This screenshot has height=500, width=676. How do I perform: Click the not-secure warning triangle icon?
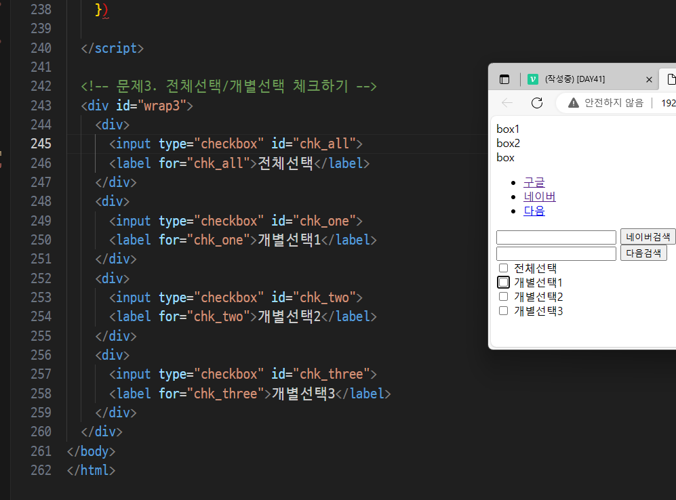[x=574, y=102]
